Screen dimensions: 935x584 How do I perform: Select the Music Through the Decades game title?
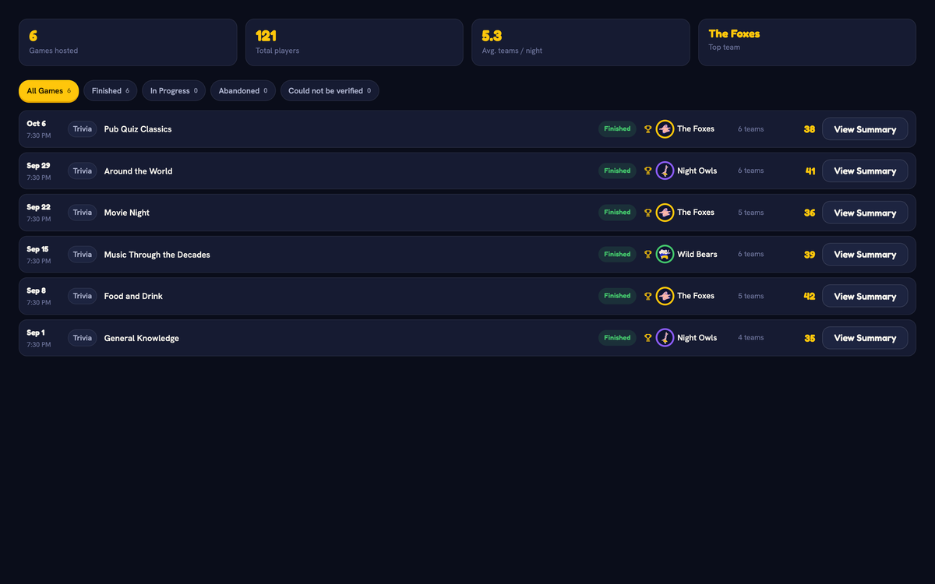tap(157, 255)
